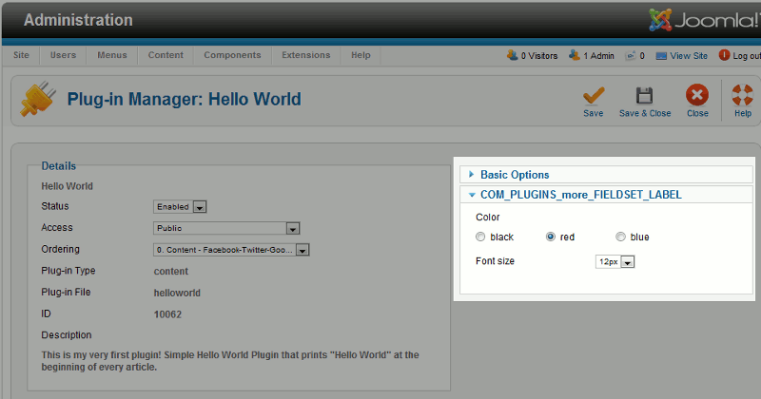Click the Save checkmark icon

(594, 95)
